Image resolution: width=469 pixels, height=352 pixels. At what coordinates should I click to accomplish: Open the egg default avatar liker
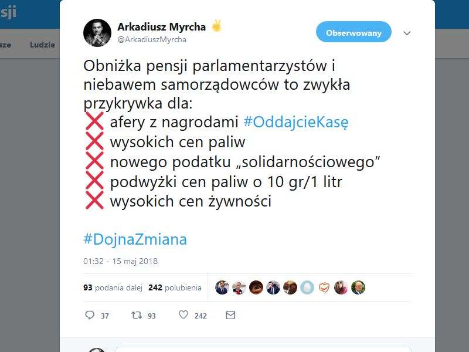(307, 287)
